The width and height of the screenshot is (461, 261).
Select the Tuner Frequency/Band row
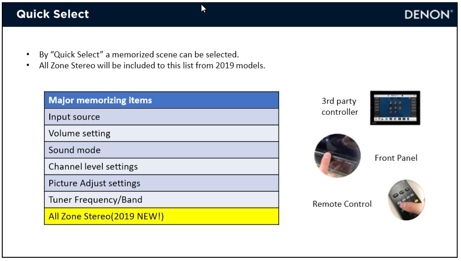pos(161,200)
